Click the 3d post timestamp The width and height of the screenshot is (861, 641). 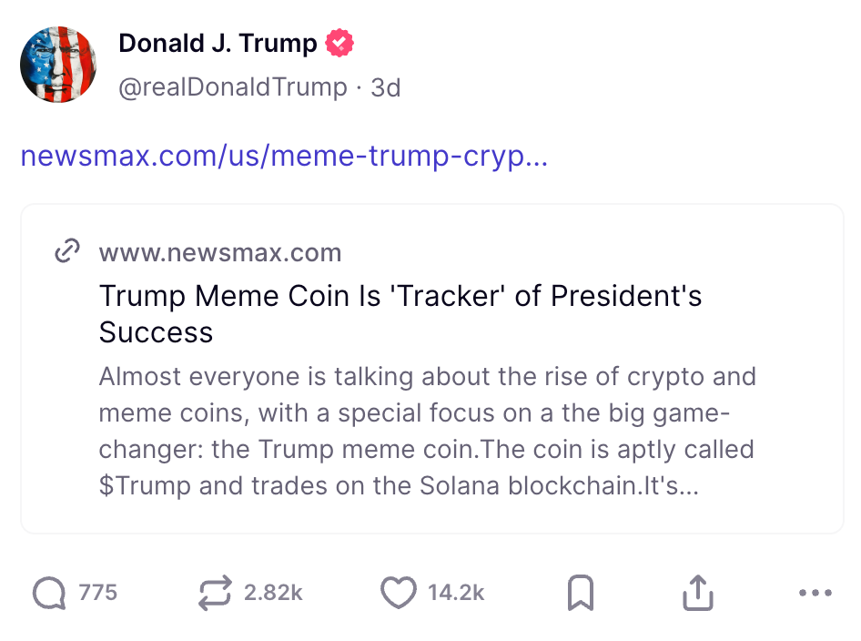tap(386, 87)
